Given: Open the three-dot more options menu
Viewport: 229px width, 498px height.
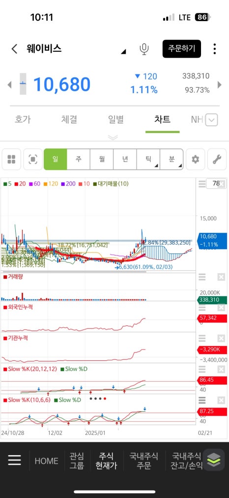Looking at the screenshot, I should (214, 49).
